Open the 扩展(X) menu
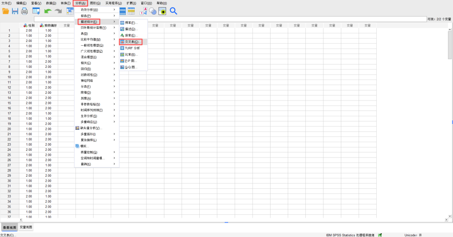 click(131, 3)
